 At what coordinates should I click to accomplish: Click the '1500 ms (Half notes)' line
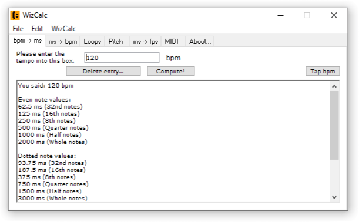click(x=50, y=191)
